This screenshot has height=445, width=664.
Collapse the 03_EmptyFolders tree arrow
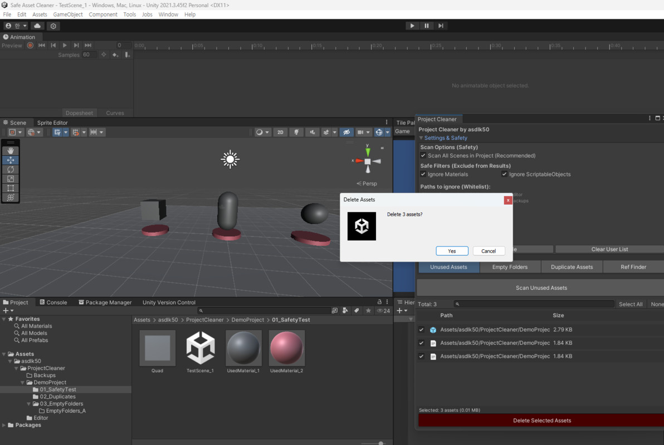pos(29,404)
